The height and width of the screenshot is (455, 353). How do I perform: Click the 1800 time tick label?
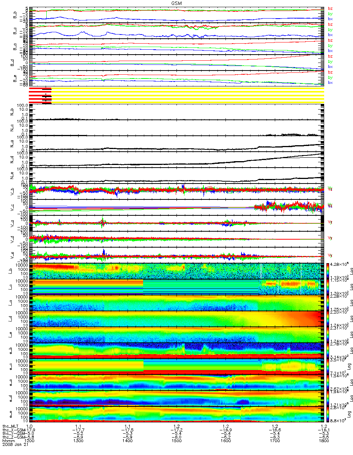point(324,441)
